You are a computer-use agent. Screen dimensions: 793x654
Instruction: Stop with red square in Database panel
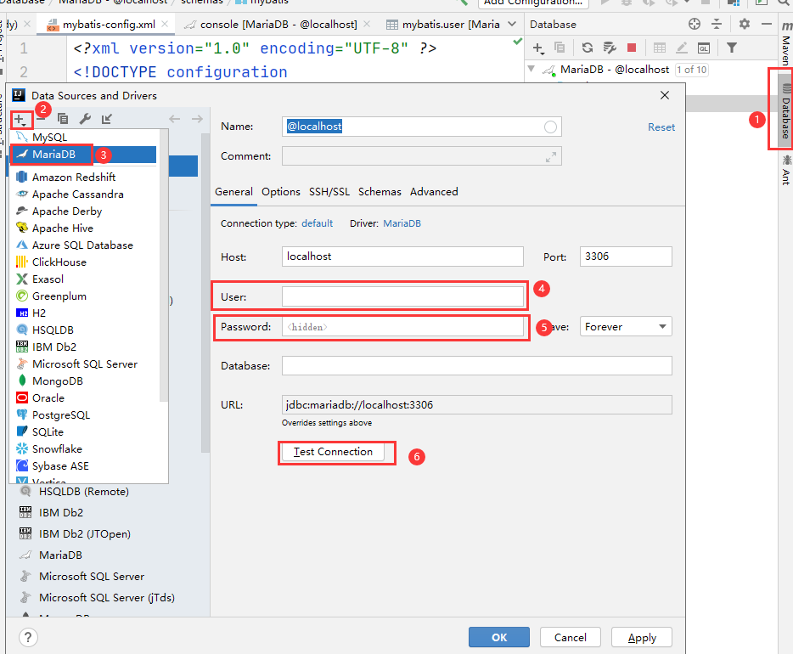coord(631,48)
